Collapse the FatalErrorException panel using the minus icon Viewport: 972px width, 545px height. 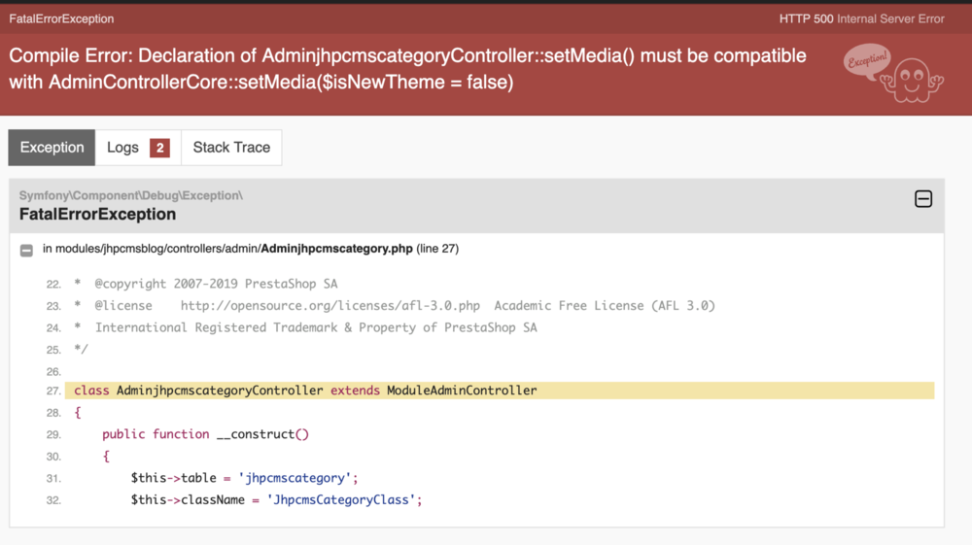(x=923, y=199)
